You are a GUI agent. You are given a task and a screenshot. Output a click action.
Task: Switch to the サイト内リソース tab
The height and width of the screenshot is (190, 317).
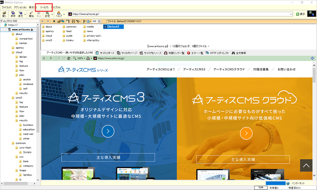151,53
